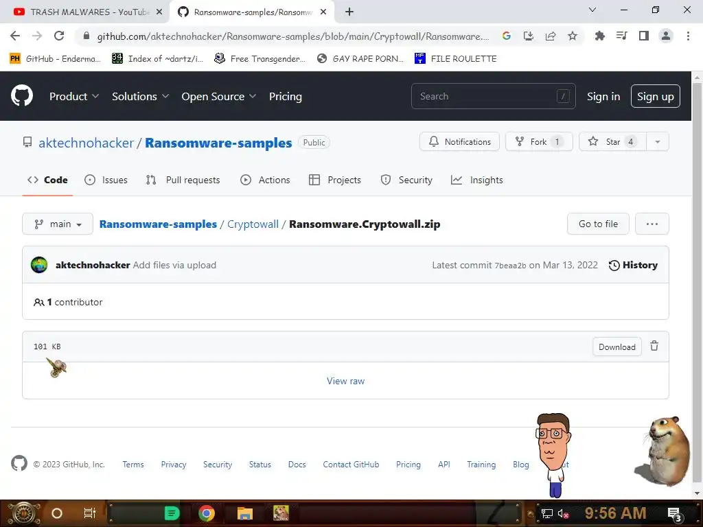Screen dimensions: 703x527
Task: Open the Insights tab
Action: 476,180
